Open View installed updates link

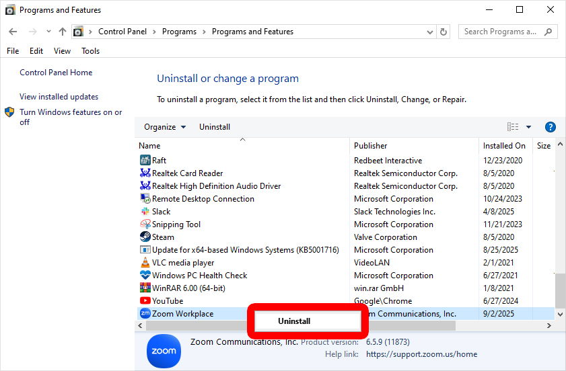pyautogui.click(x=59, y=97)
